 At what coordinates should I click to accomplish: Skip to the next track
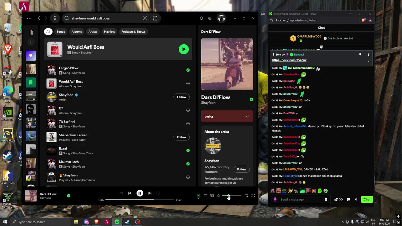coord(150,193)
